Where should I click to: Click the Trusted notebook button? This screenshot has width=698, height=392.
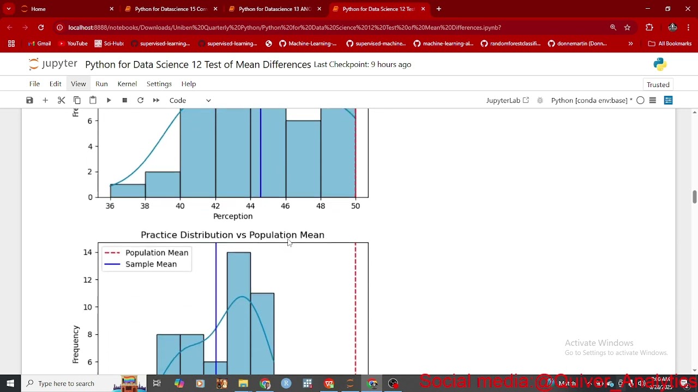658,84
